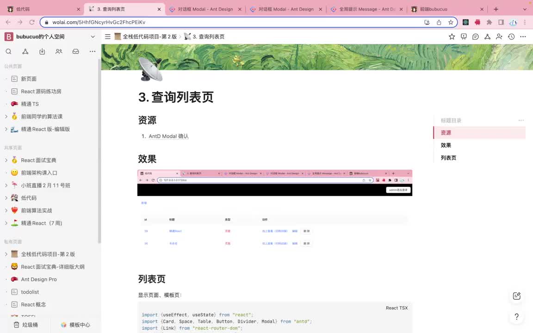Expand 全栈低代码项目-第 2 版 private page
The image size is (533, 333).
pyautogui.click(x=6, y=253)
